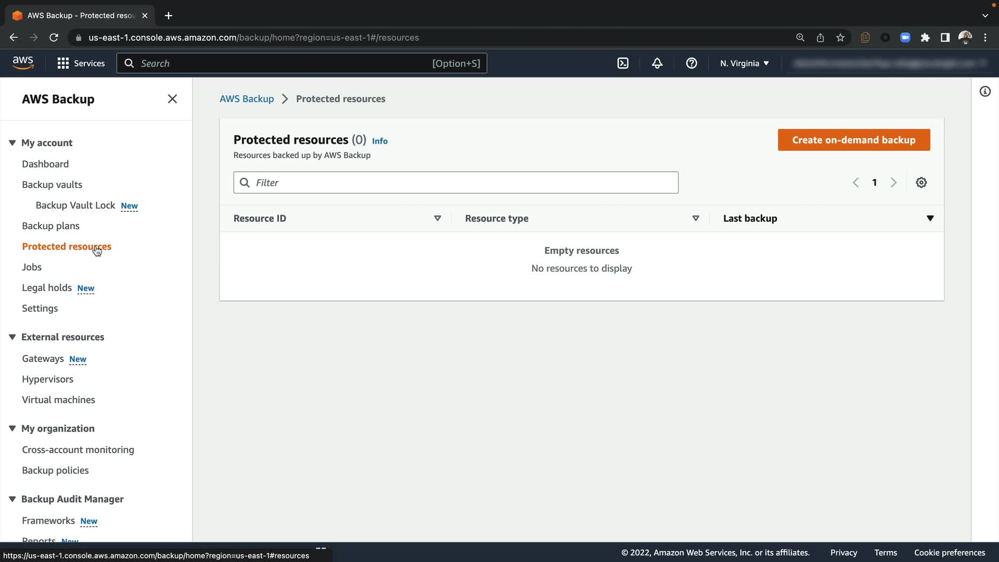Sort table by Resource ID column
This screenshot has height=562, width=999.
coord(437,219)
